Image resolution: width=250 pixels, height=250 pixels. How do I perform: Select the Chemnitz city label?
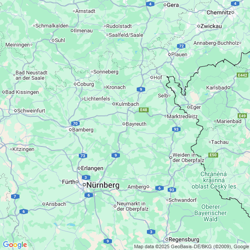click(x=219, y=12)
